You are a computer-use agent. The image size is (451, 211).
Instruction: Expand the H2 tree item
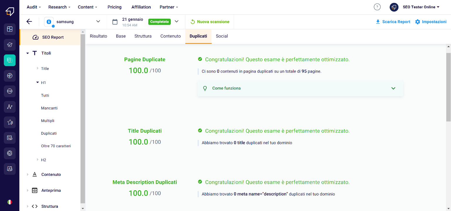point(38,160)
